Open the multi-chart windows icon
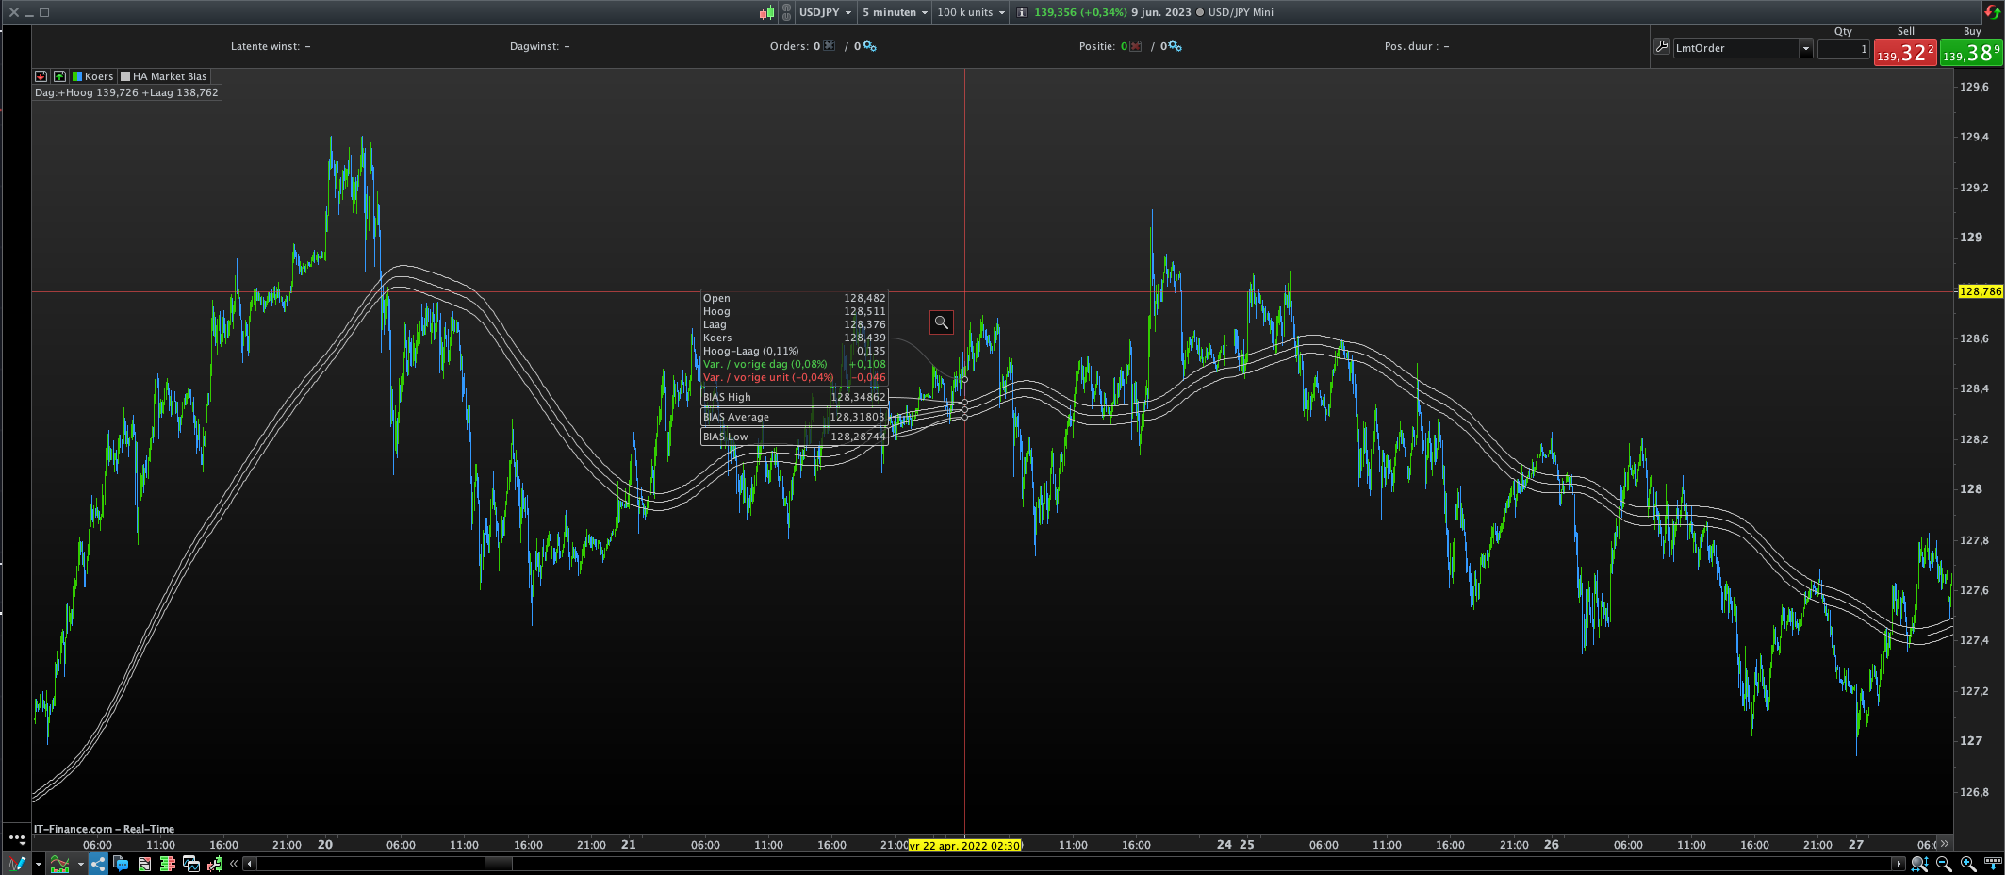 click(x=191, y=864)
